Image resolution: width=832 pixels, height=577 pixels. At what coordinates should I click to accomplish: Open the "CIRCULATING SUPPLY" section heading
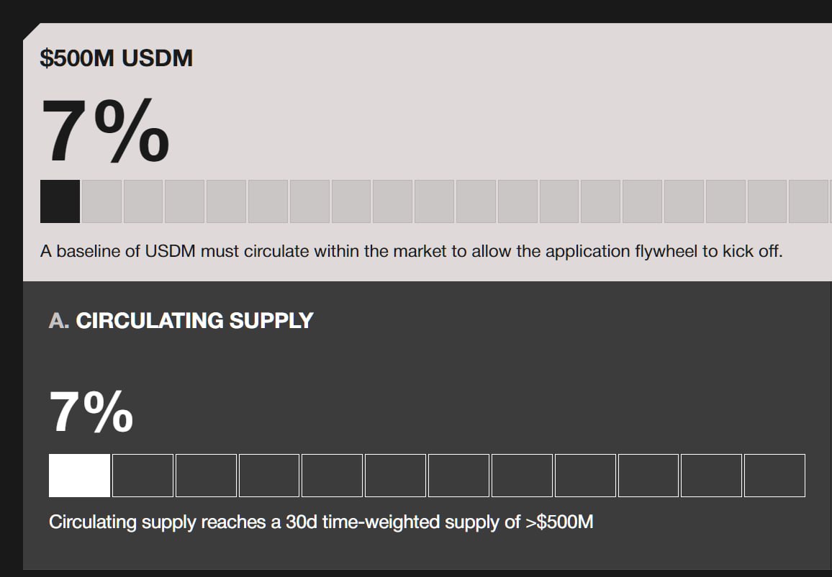[194, 320]
